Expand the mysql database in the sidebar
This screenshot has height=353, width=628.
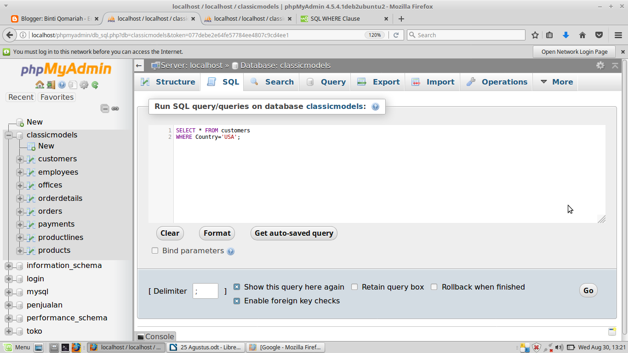8,291
